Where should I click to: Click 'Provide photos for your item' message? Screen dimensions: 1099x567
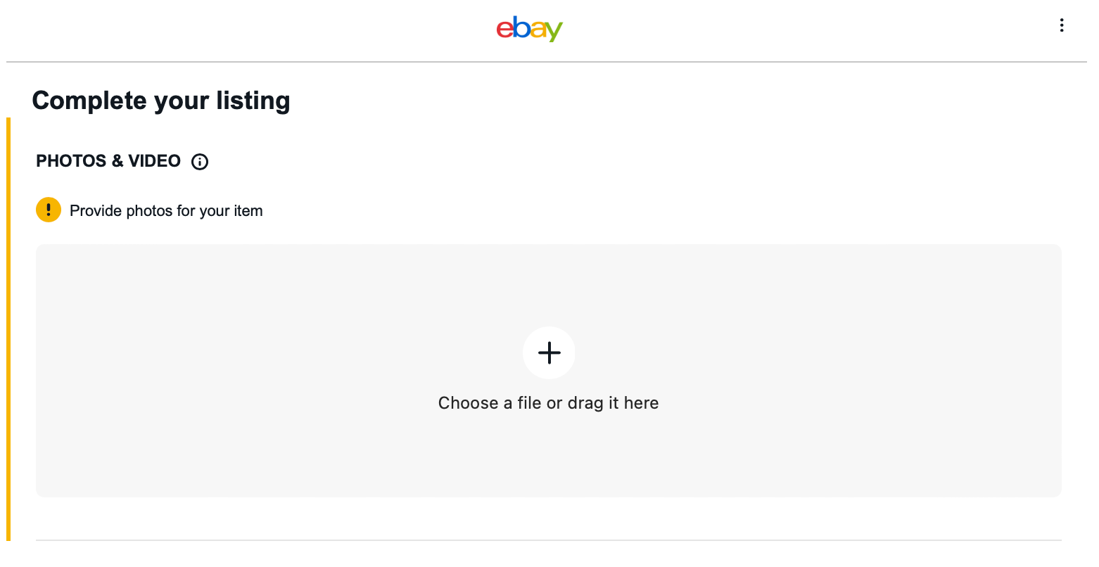(166, 211)
